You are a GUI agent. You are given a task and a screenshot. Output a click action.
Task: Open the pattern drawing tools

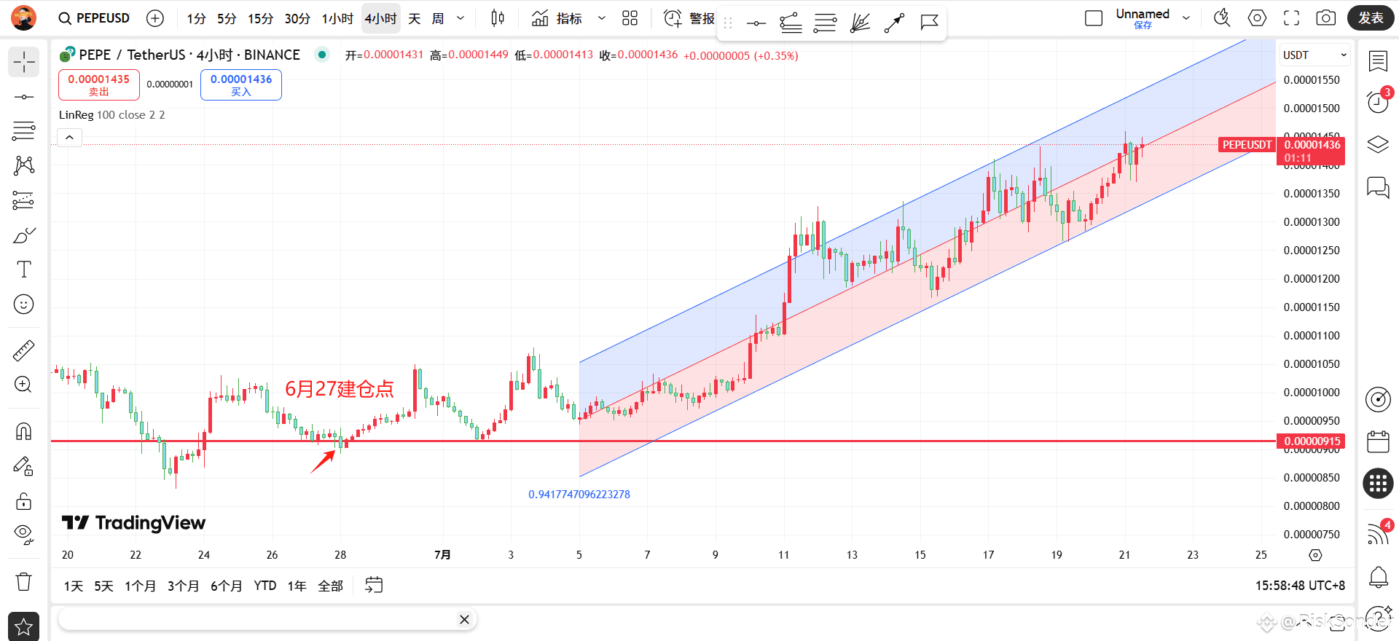click(24, 165)
